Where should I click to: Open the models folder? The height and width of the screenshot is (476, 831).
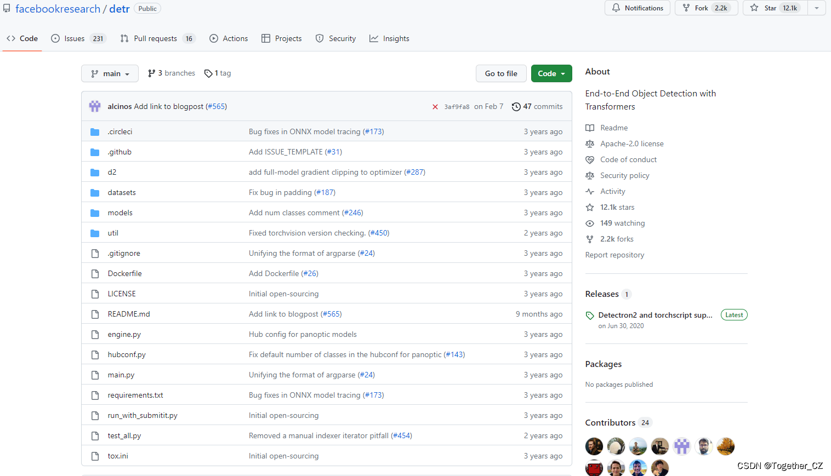tap(120, 213)
